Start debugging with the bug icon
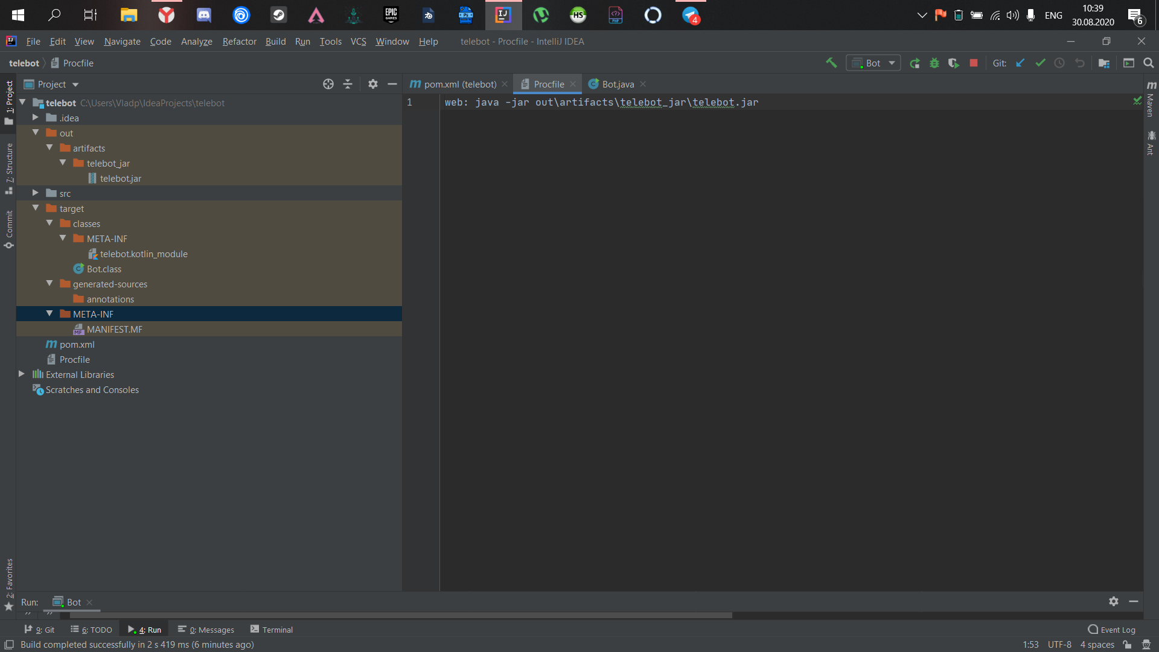This screenshot has width=1159, height=652. (x=934, y=63)
